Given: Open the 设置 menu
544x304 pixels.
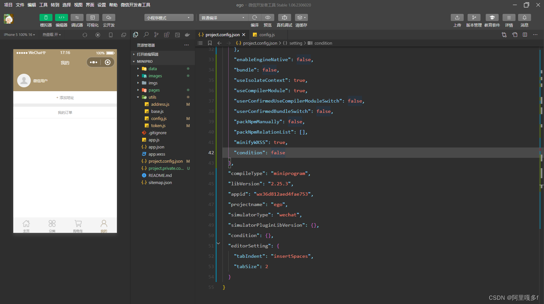Looking at the screenshot, I should pyautogui.click(x=102, y=5).
